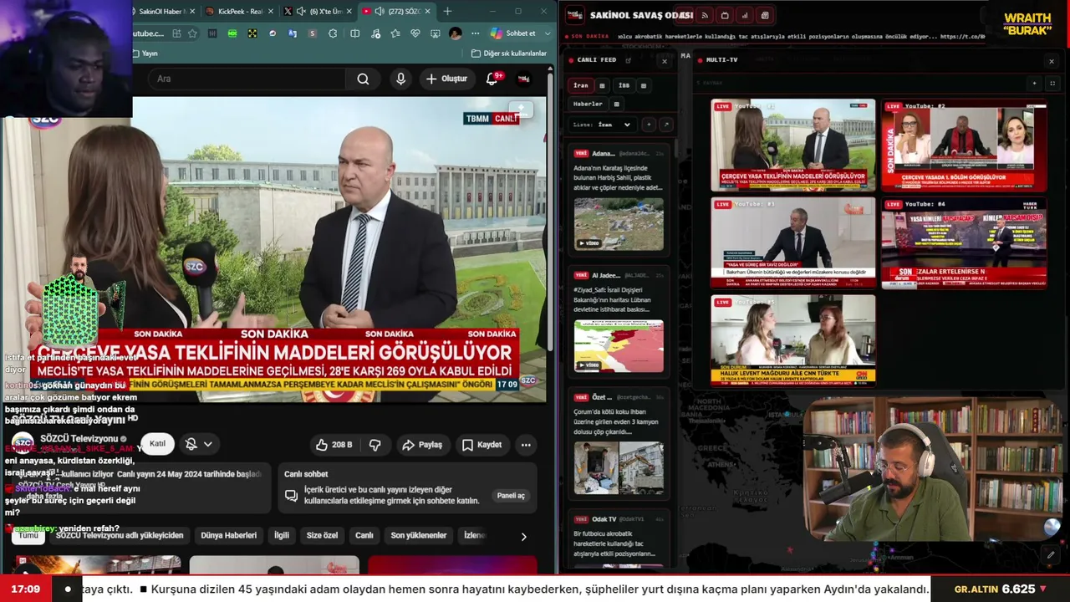The image size is (1070, 602).
Task: Save the video with Kaydet
Action: (481, 445)
